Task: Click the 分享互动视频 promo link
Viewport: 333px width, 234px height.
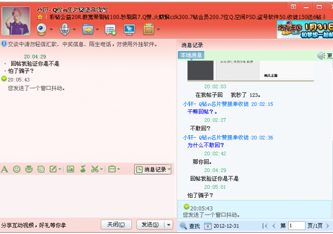Action: click(x=34, y=225)
